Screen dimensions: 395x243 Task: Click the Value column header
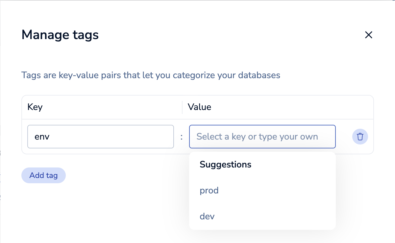point(199,107)
